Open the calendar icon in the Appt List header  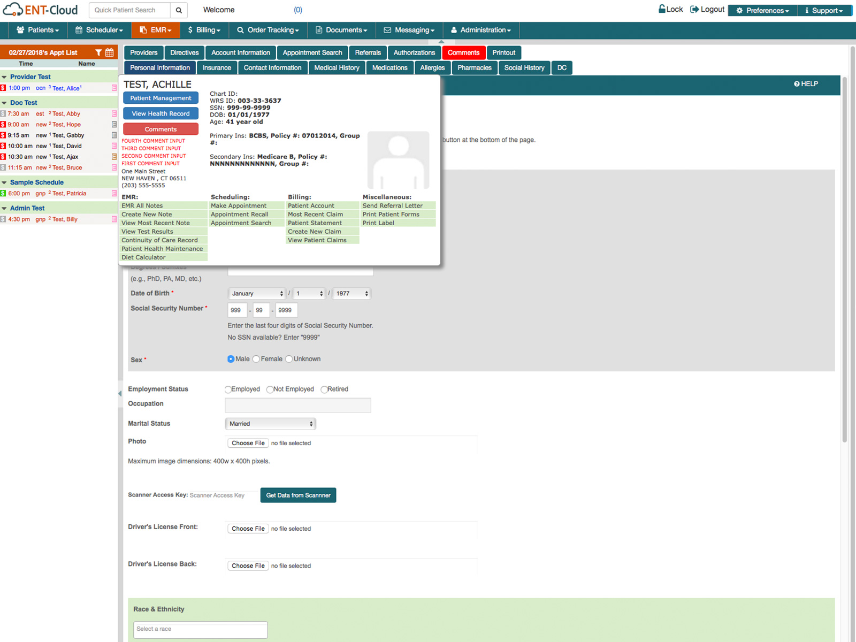pyautogui.click(x=109, y=52)
